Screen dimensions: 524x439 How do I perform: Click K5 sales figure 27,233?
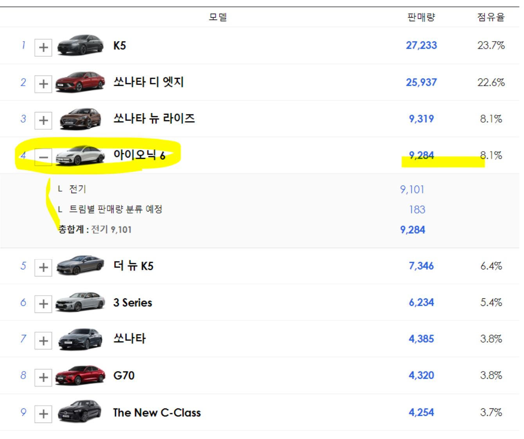pyautogui.click(x=422, y=45)
